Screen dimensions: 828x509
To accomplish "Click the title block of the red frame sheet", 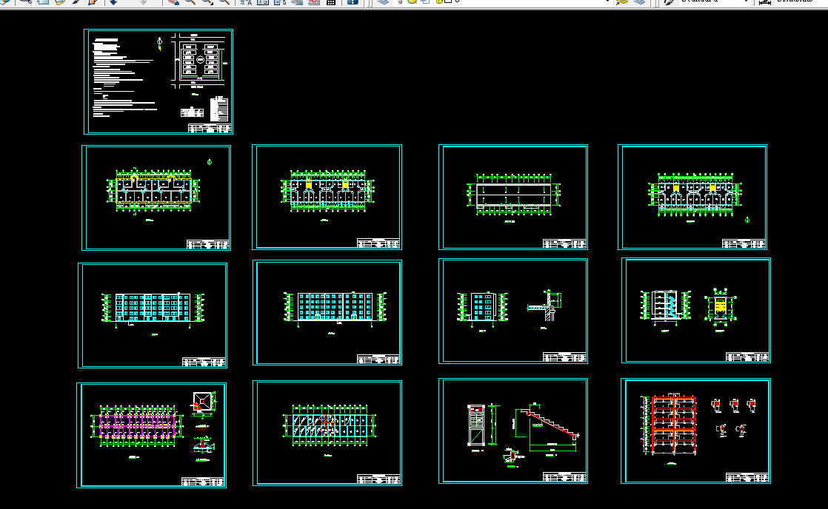I will [x=747, y=478].
